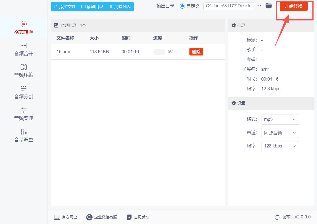Open 音频压缩 audio compress tool

(24, 71)
